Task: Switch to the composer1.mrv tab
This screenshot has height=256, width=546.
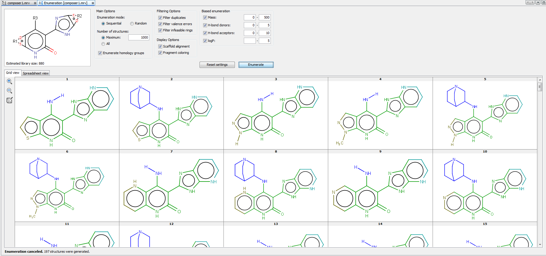Action: click(18, 3)
